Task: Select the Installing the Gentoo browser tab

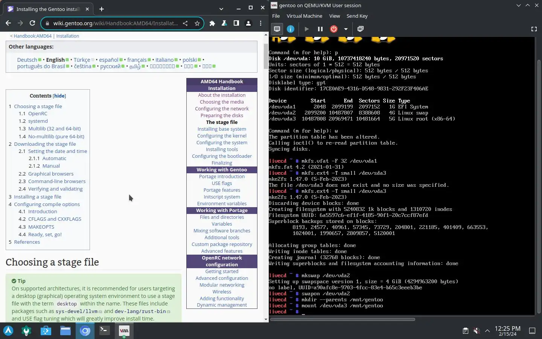Action: 48,9
